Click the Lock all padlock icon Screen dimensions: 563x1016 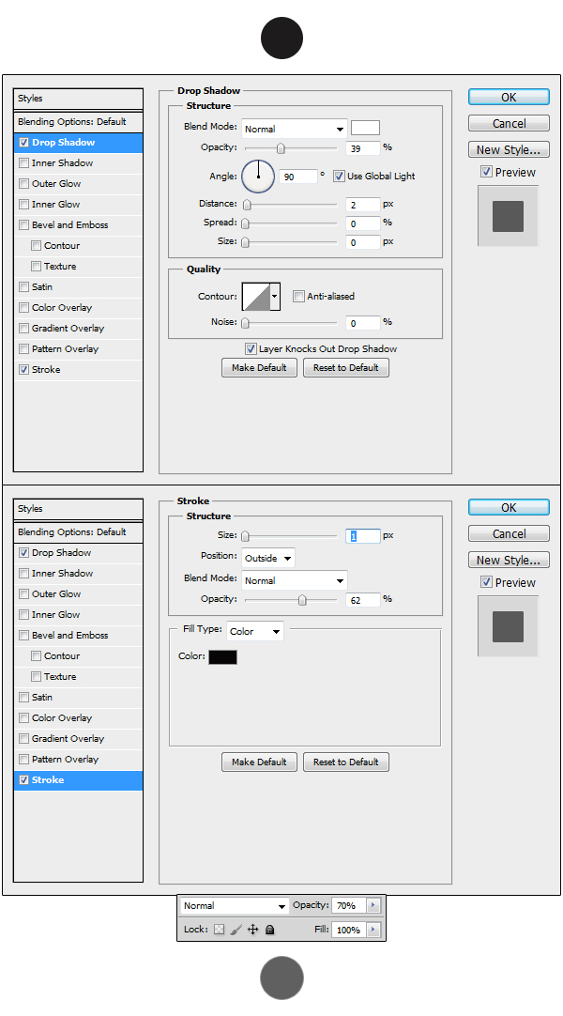pos(270,930)
